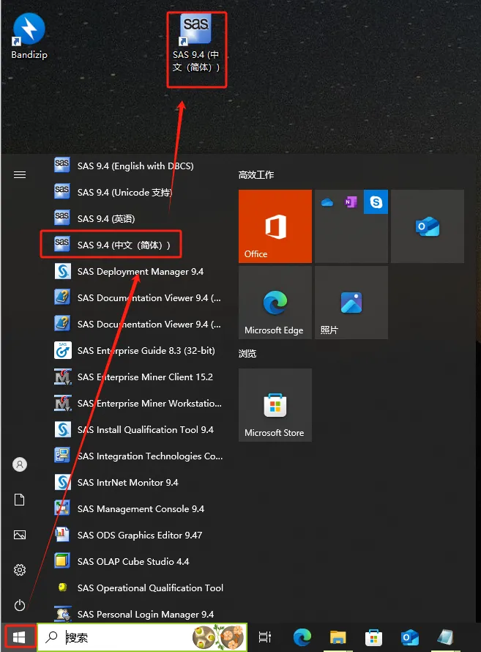Open Settings gear in Start sidebar
481x652 pixels.
point(20,570)
